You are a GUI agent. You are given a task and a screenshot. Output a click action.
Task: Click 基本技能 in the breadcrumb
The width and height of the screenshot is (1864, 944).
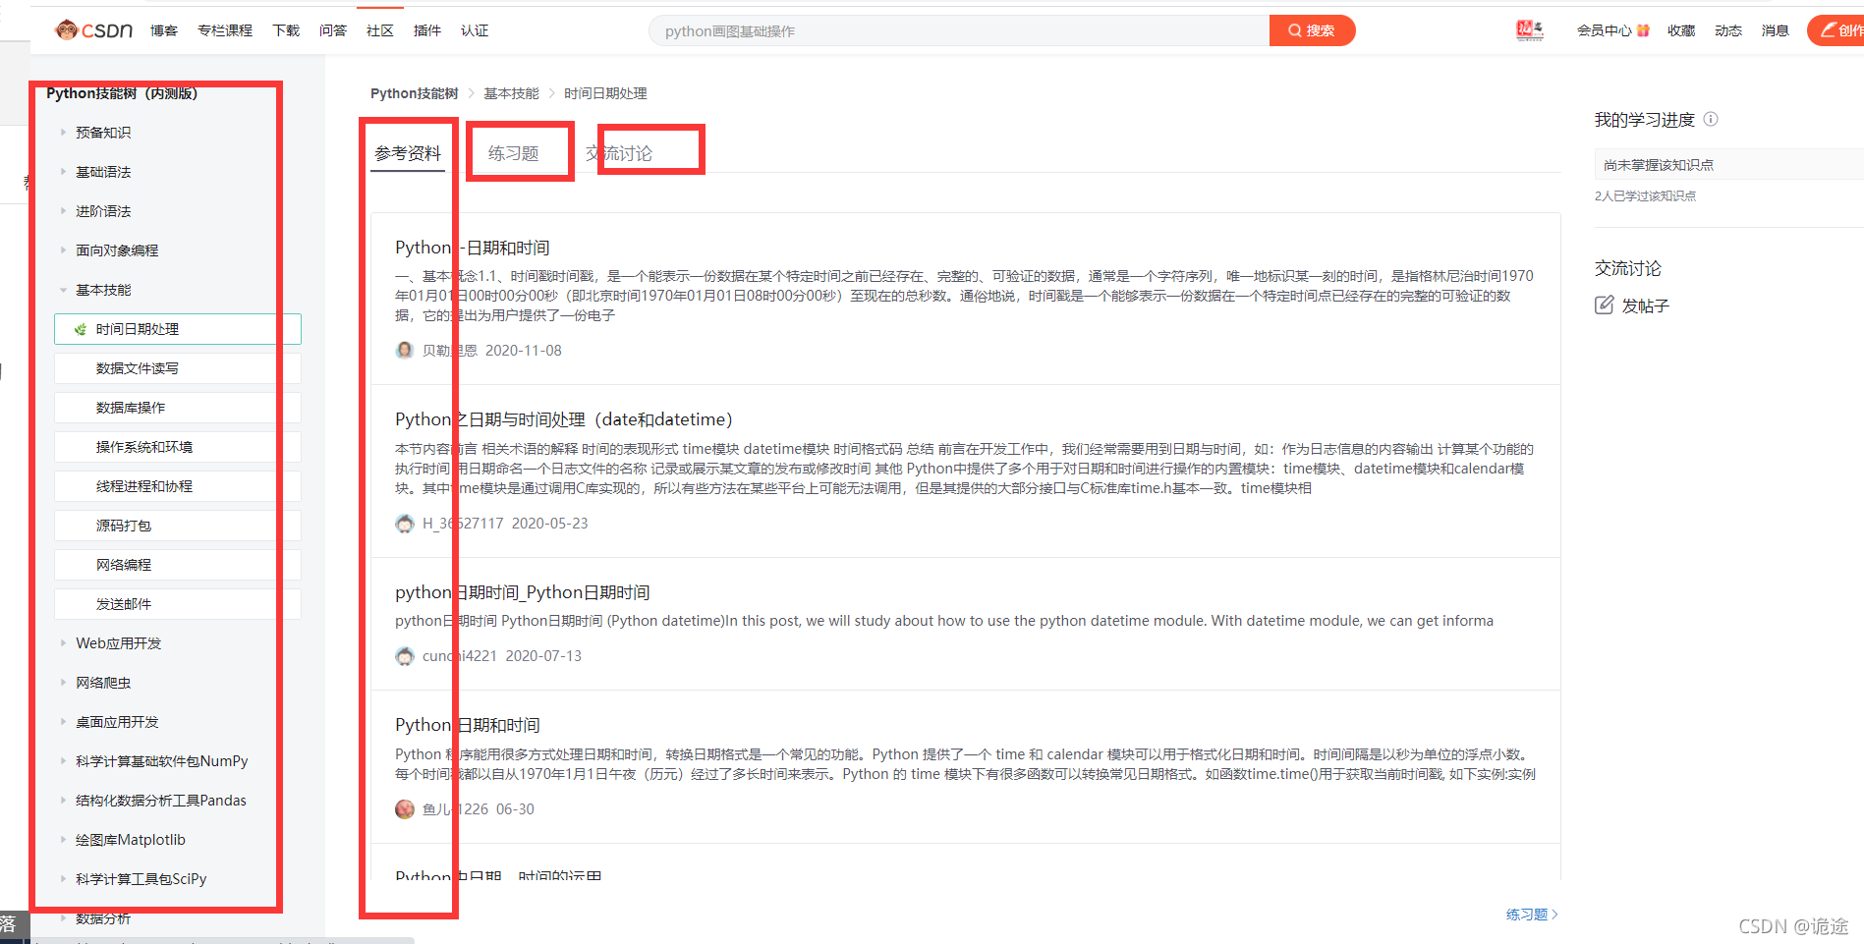coord(511,93)
